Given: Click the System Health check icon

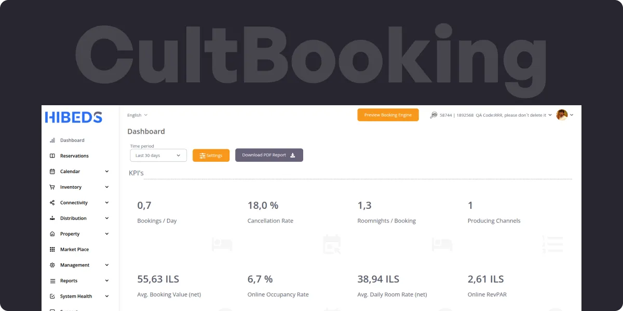Looking at the screenshot, I should 52,296.
